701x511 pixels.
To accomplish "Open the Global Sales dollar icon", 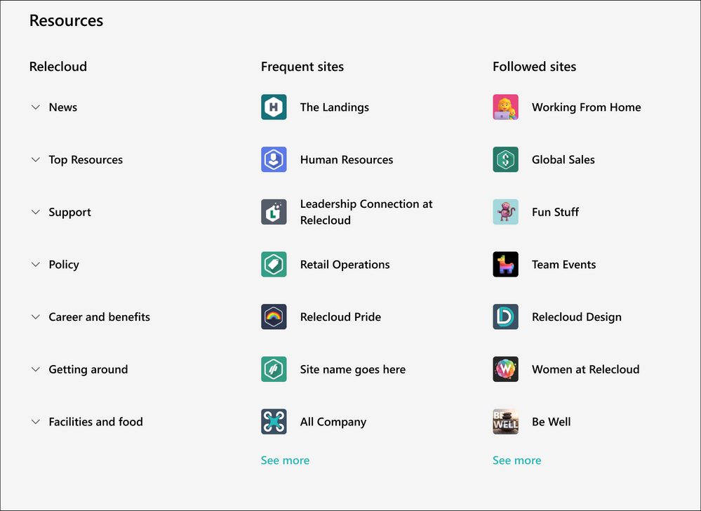I will click(x=505, y=160).
